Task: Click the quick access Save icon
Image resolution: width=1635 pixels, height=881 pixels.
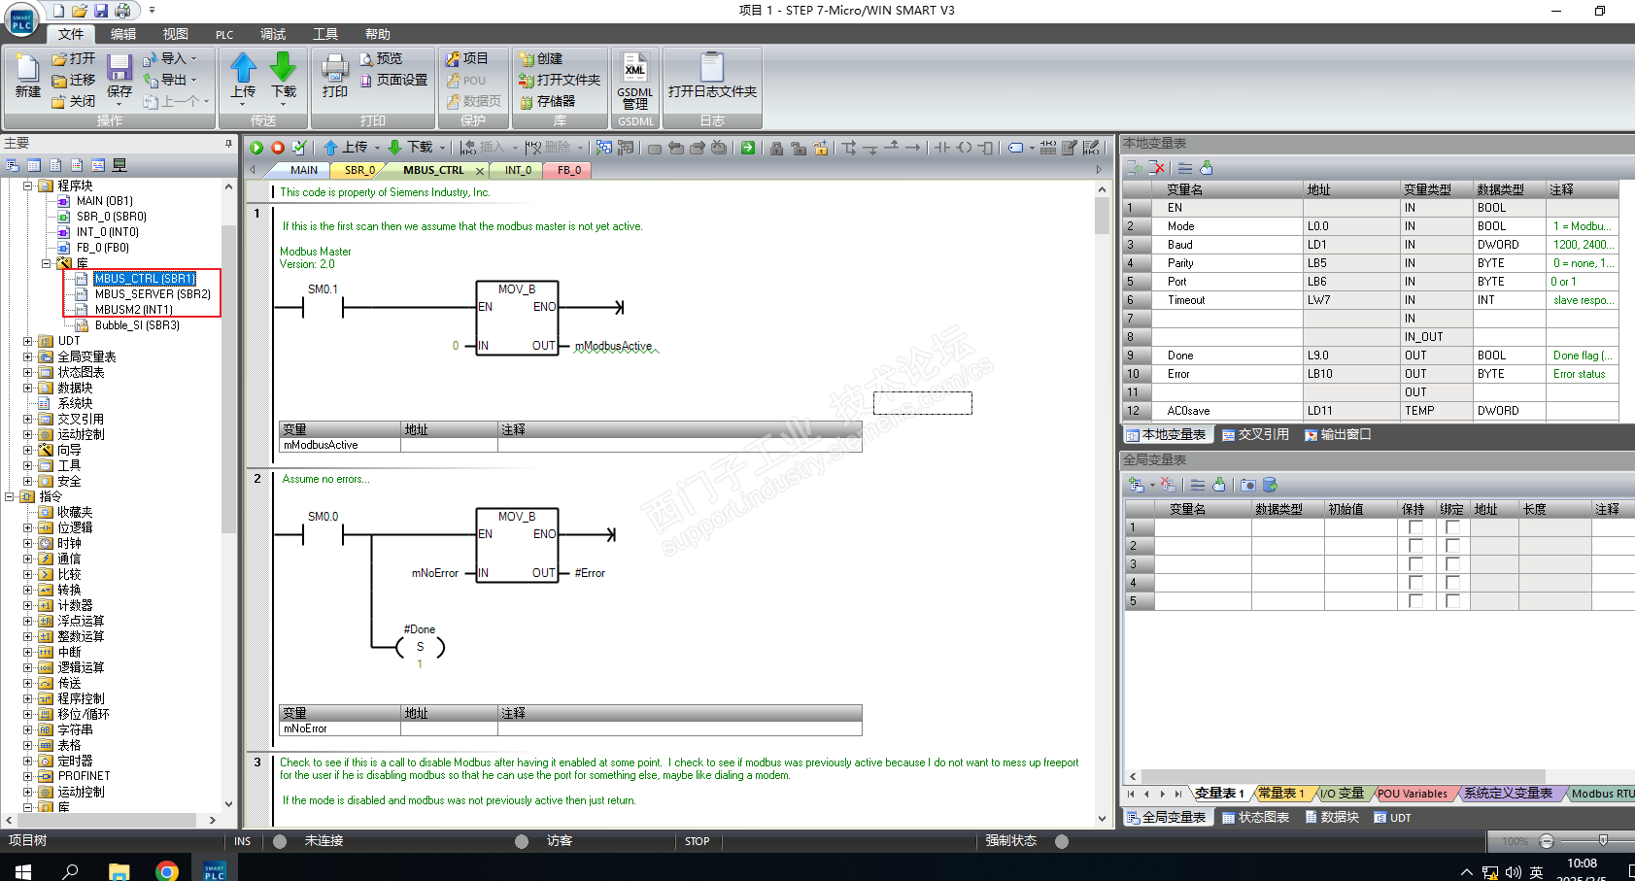Action: [101, 11]
